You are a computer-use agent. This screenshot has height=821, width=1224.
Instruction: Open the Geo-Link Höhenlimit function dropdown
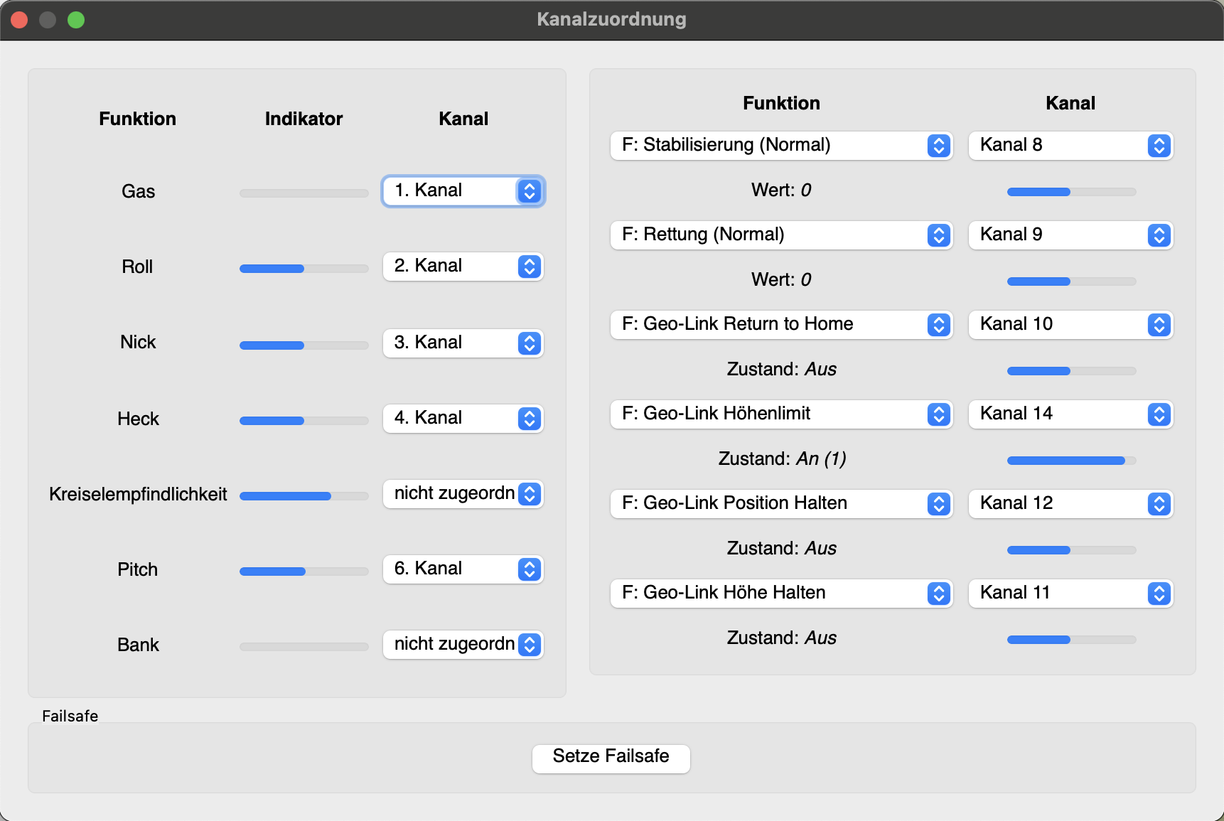[x=780, y=414]
